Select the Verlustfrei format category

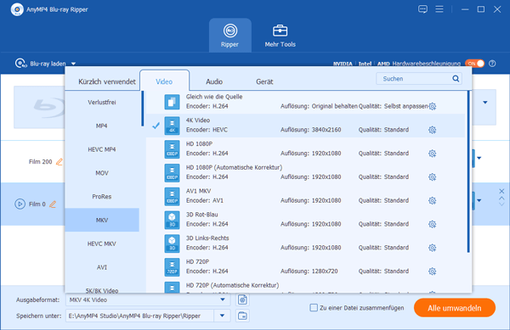pos(102,102)
